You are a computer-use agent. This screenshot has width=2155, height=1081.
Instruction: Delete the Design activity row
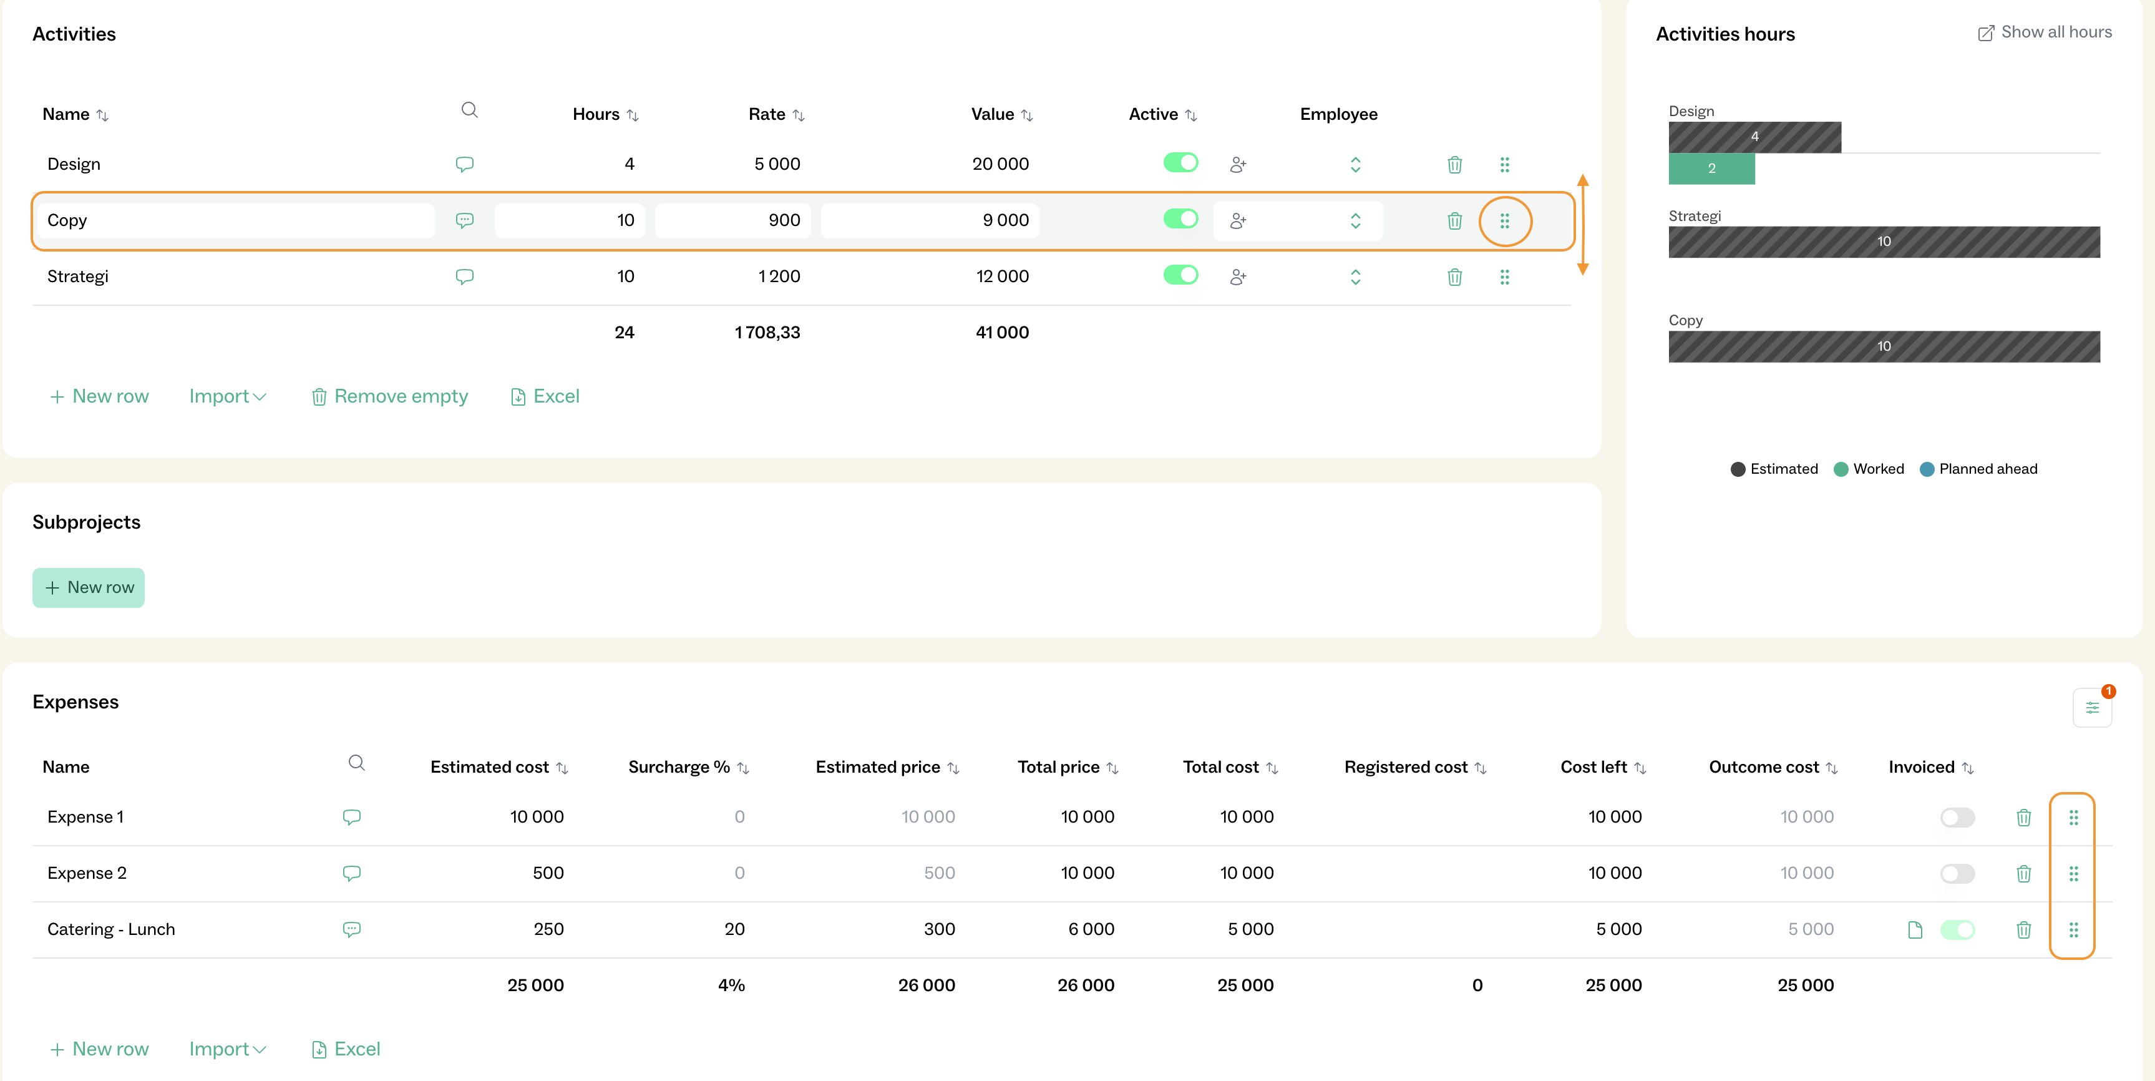click(1454, 165)
